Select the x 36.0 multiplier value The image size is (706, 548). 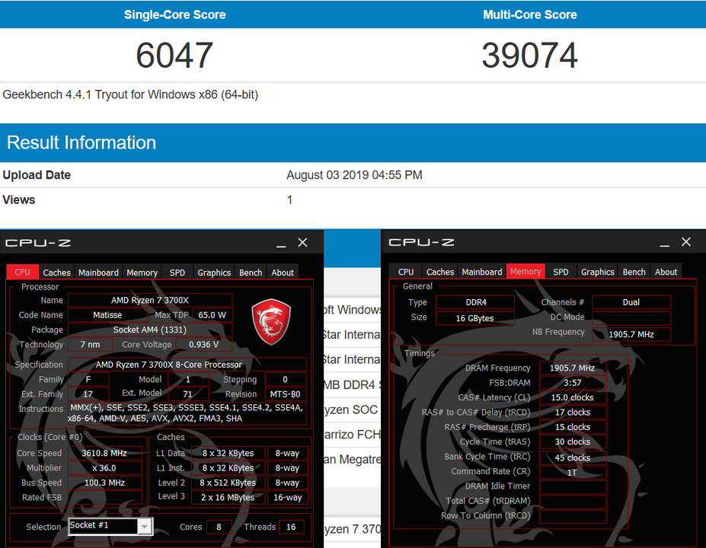[104, 468]
